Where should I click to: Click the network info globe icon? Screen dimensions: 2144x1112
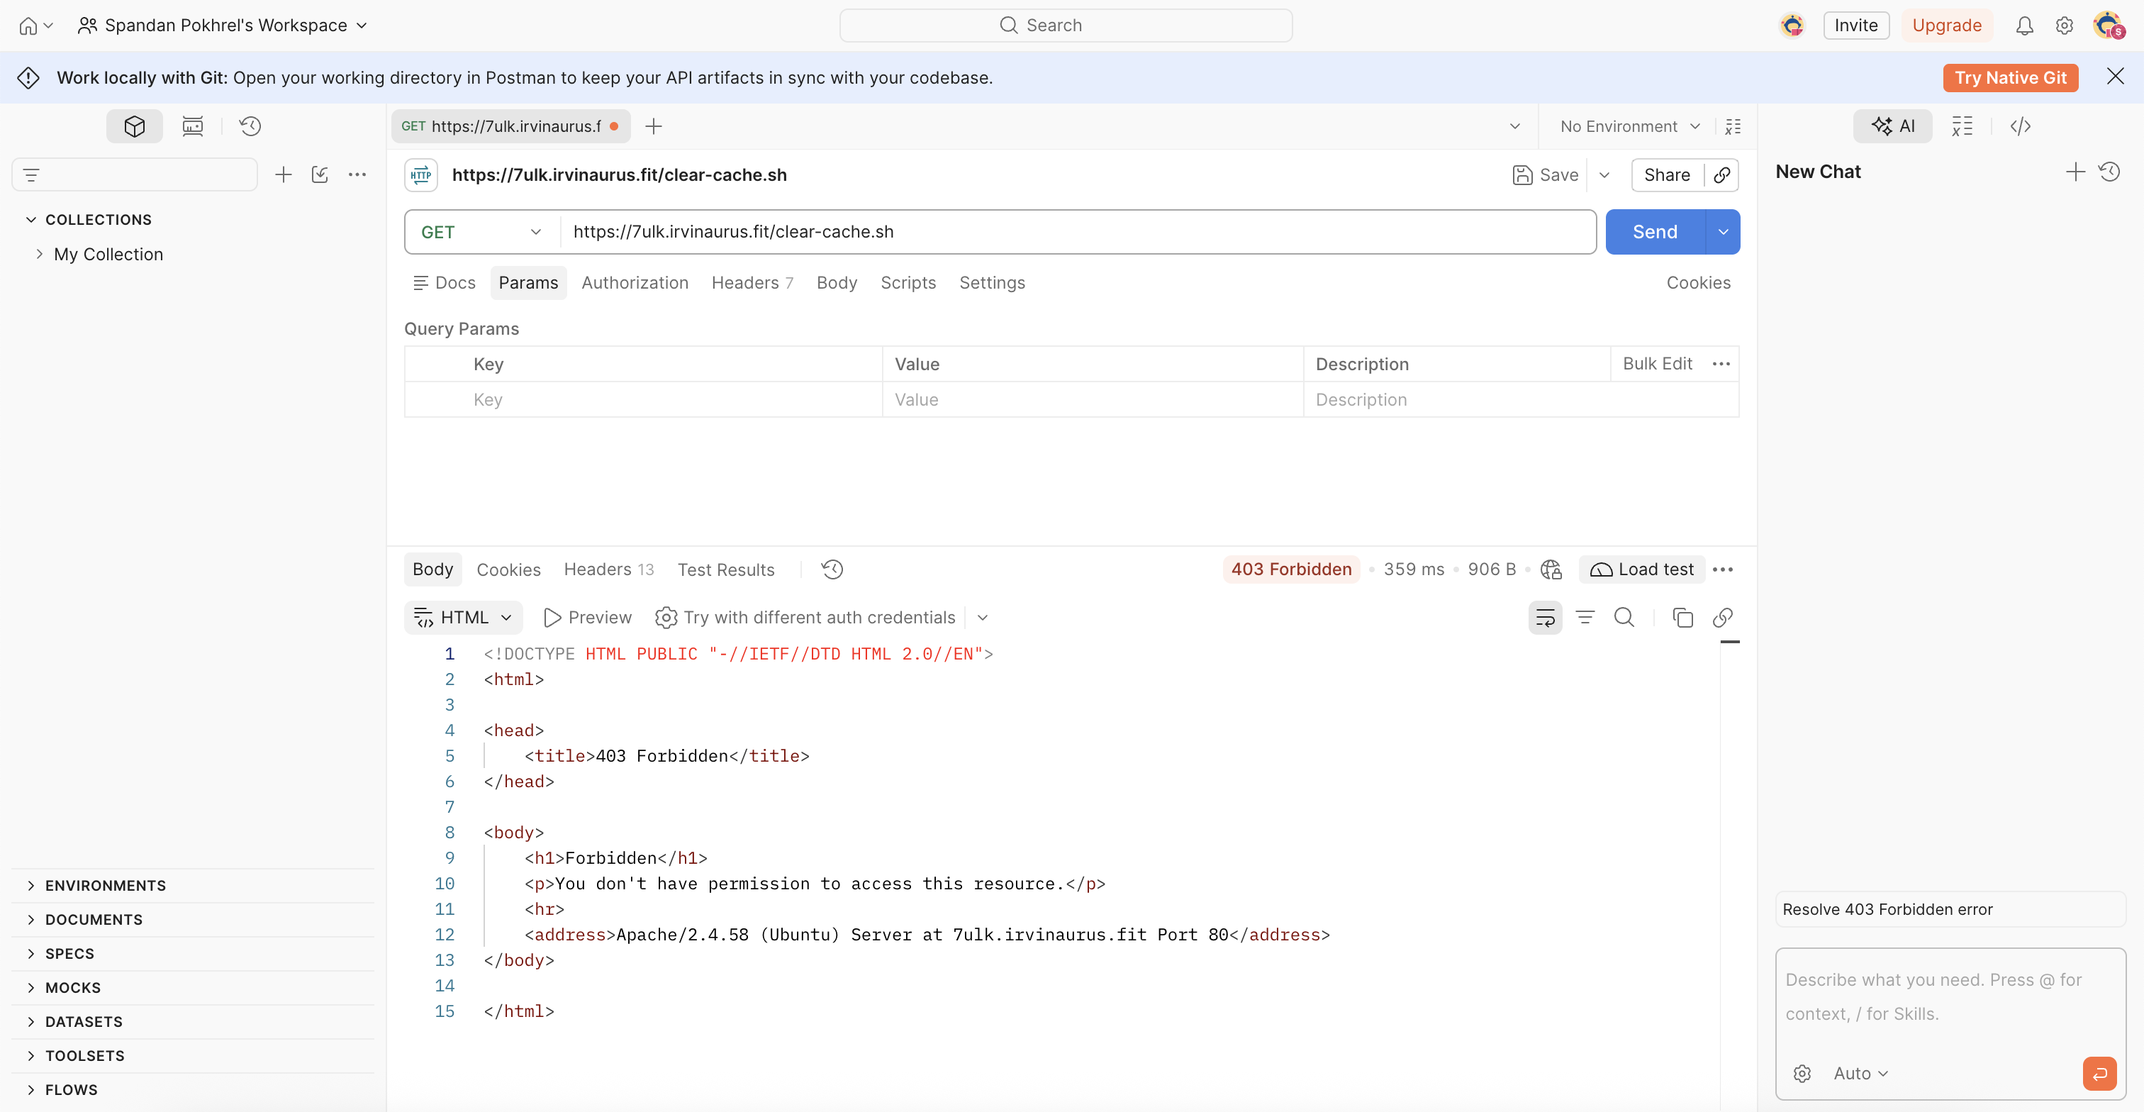click(1551, 569)
